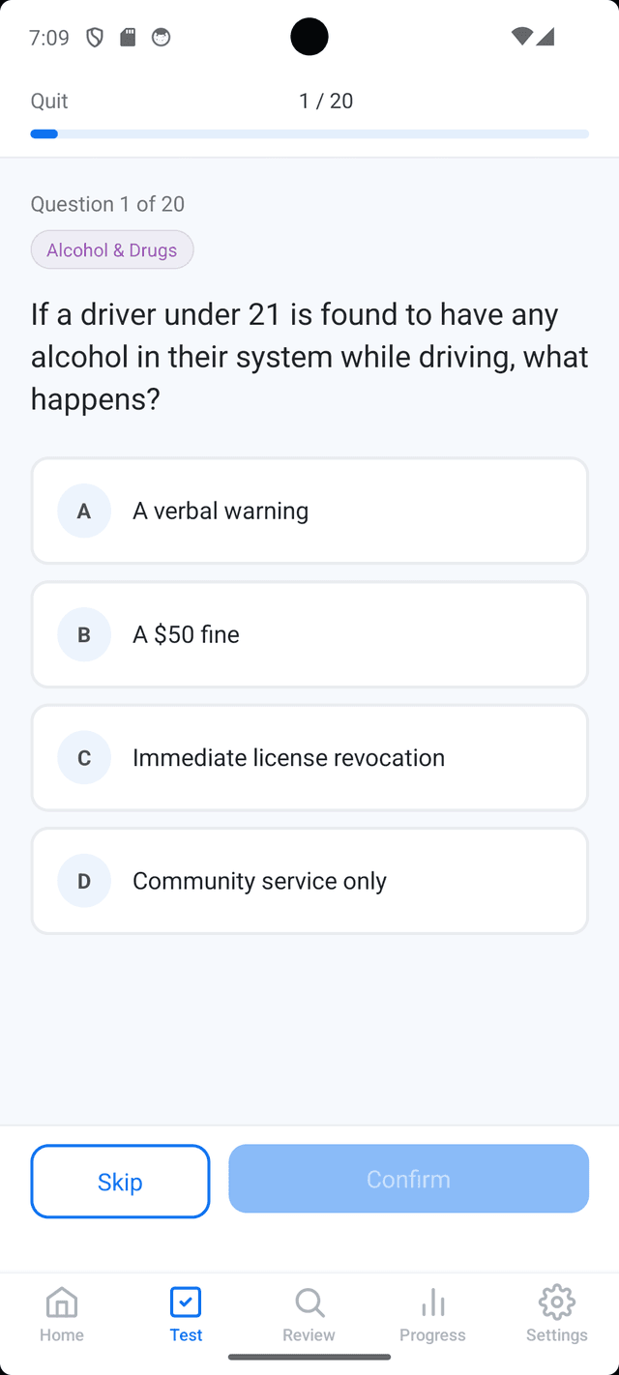This screenshot has height=1375, width=619.
Task: Select answer A, a verbal warning
Action: coord(309,511)
